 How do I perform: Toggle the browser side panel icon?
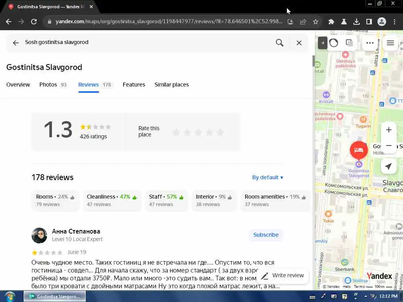point(369,22)
